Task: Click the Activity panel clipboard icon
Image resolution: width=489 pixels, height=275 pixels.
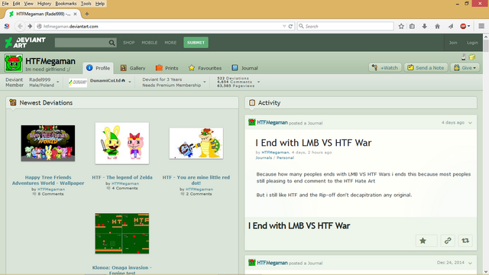Action: coord(252,102)
